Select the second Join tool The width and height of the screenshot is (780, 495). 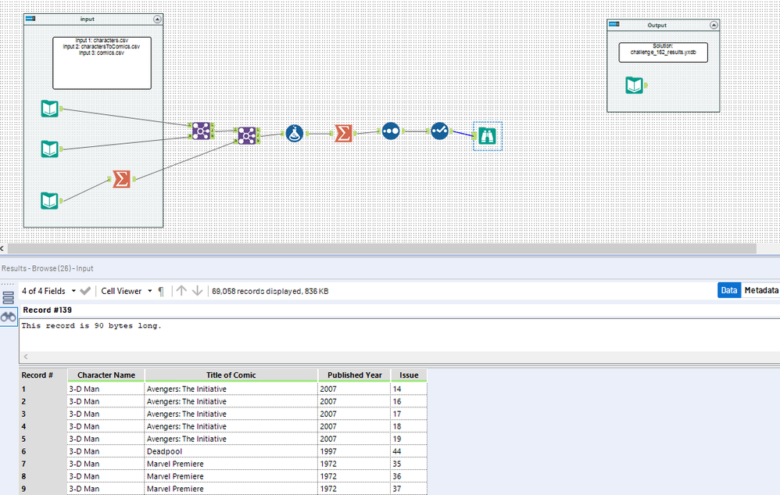coord(247,135)
